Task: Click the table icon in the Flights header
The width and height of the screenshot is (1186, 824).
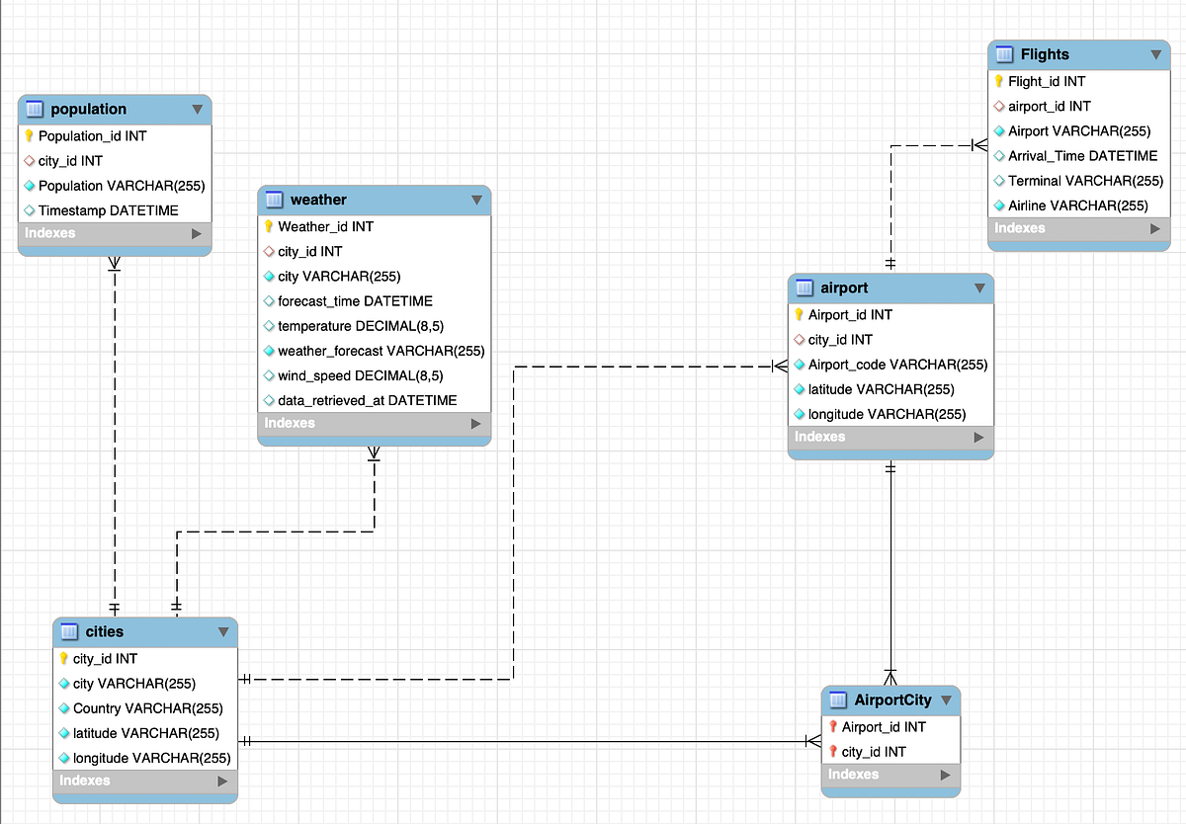Action: click(x=1004, y=54)
